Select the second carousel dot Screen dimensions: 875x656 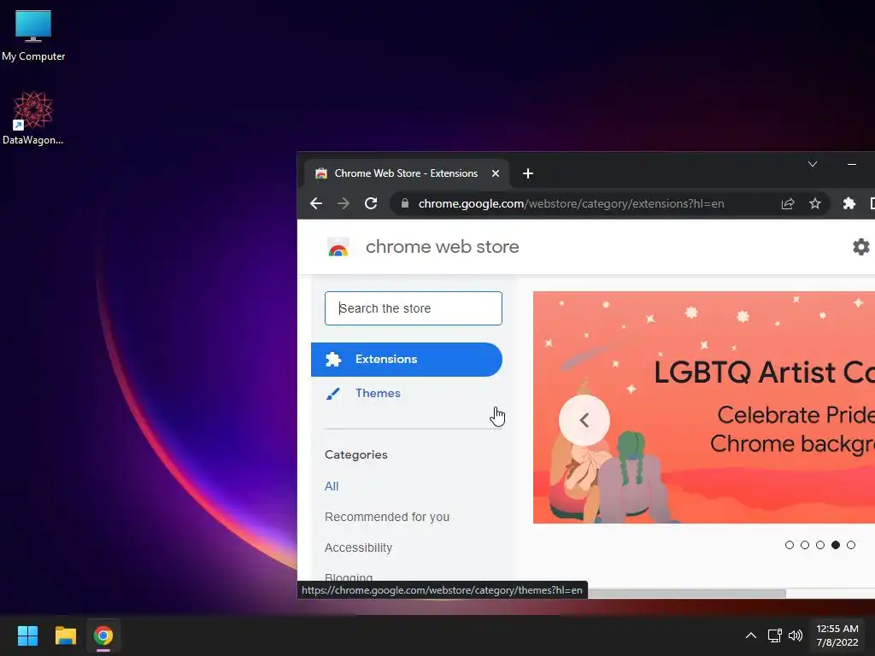[x=805, y=545]
